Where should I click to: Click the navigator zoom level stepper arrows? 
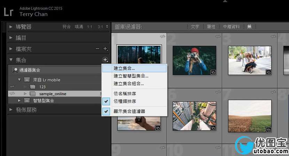(x=107, y=27)
